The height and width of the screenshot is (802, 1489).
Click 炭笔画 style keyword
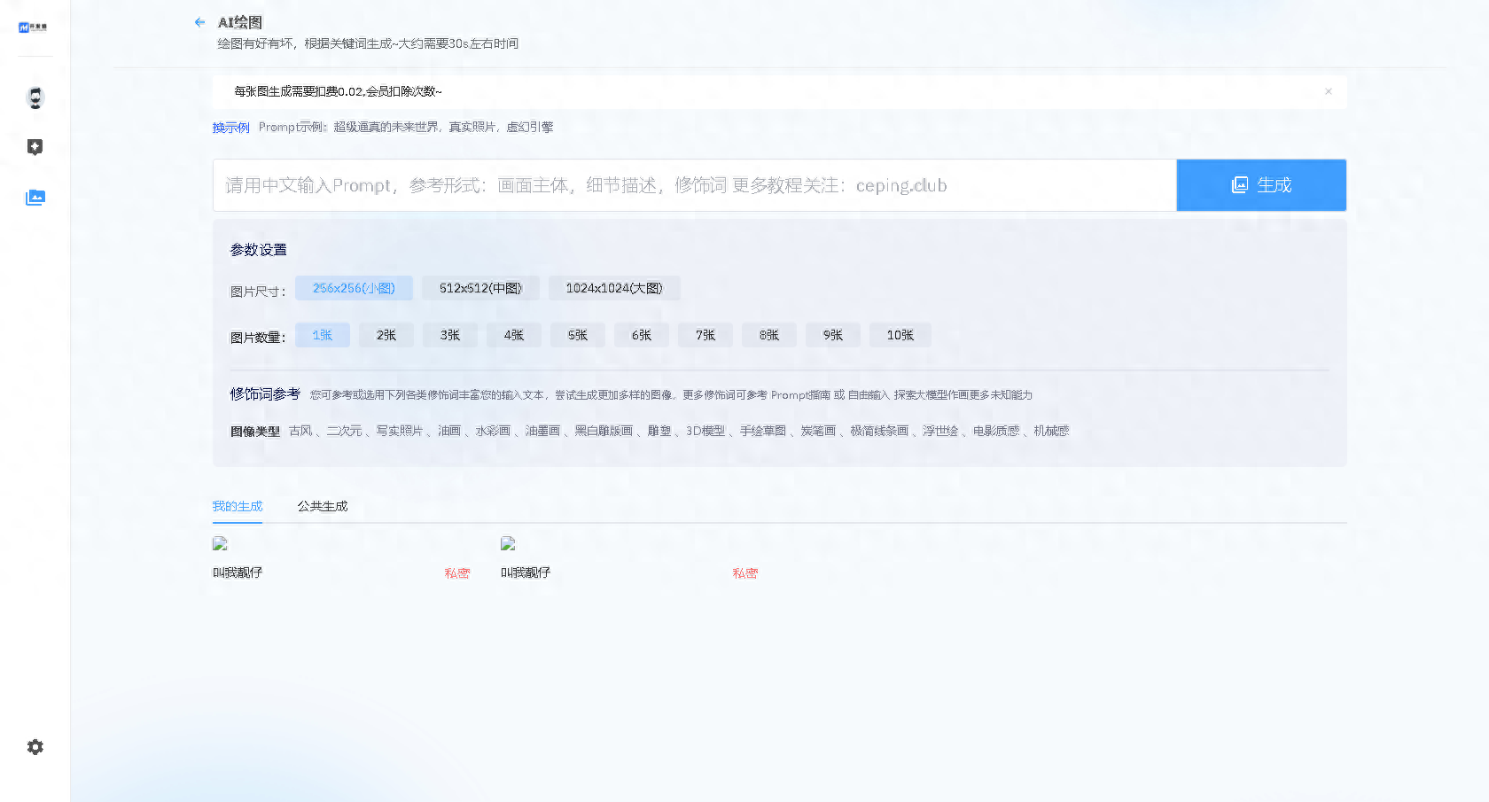click(x=818, y=431)
